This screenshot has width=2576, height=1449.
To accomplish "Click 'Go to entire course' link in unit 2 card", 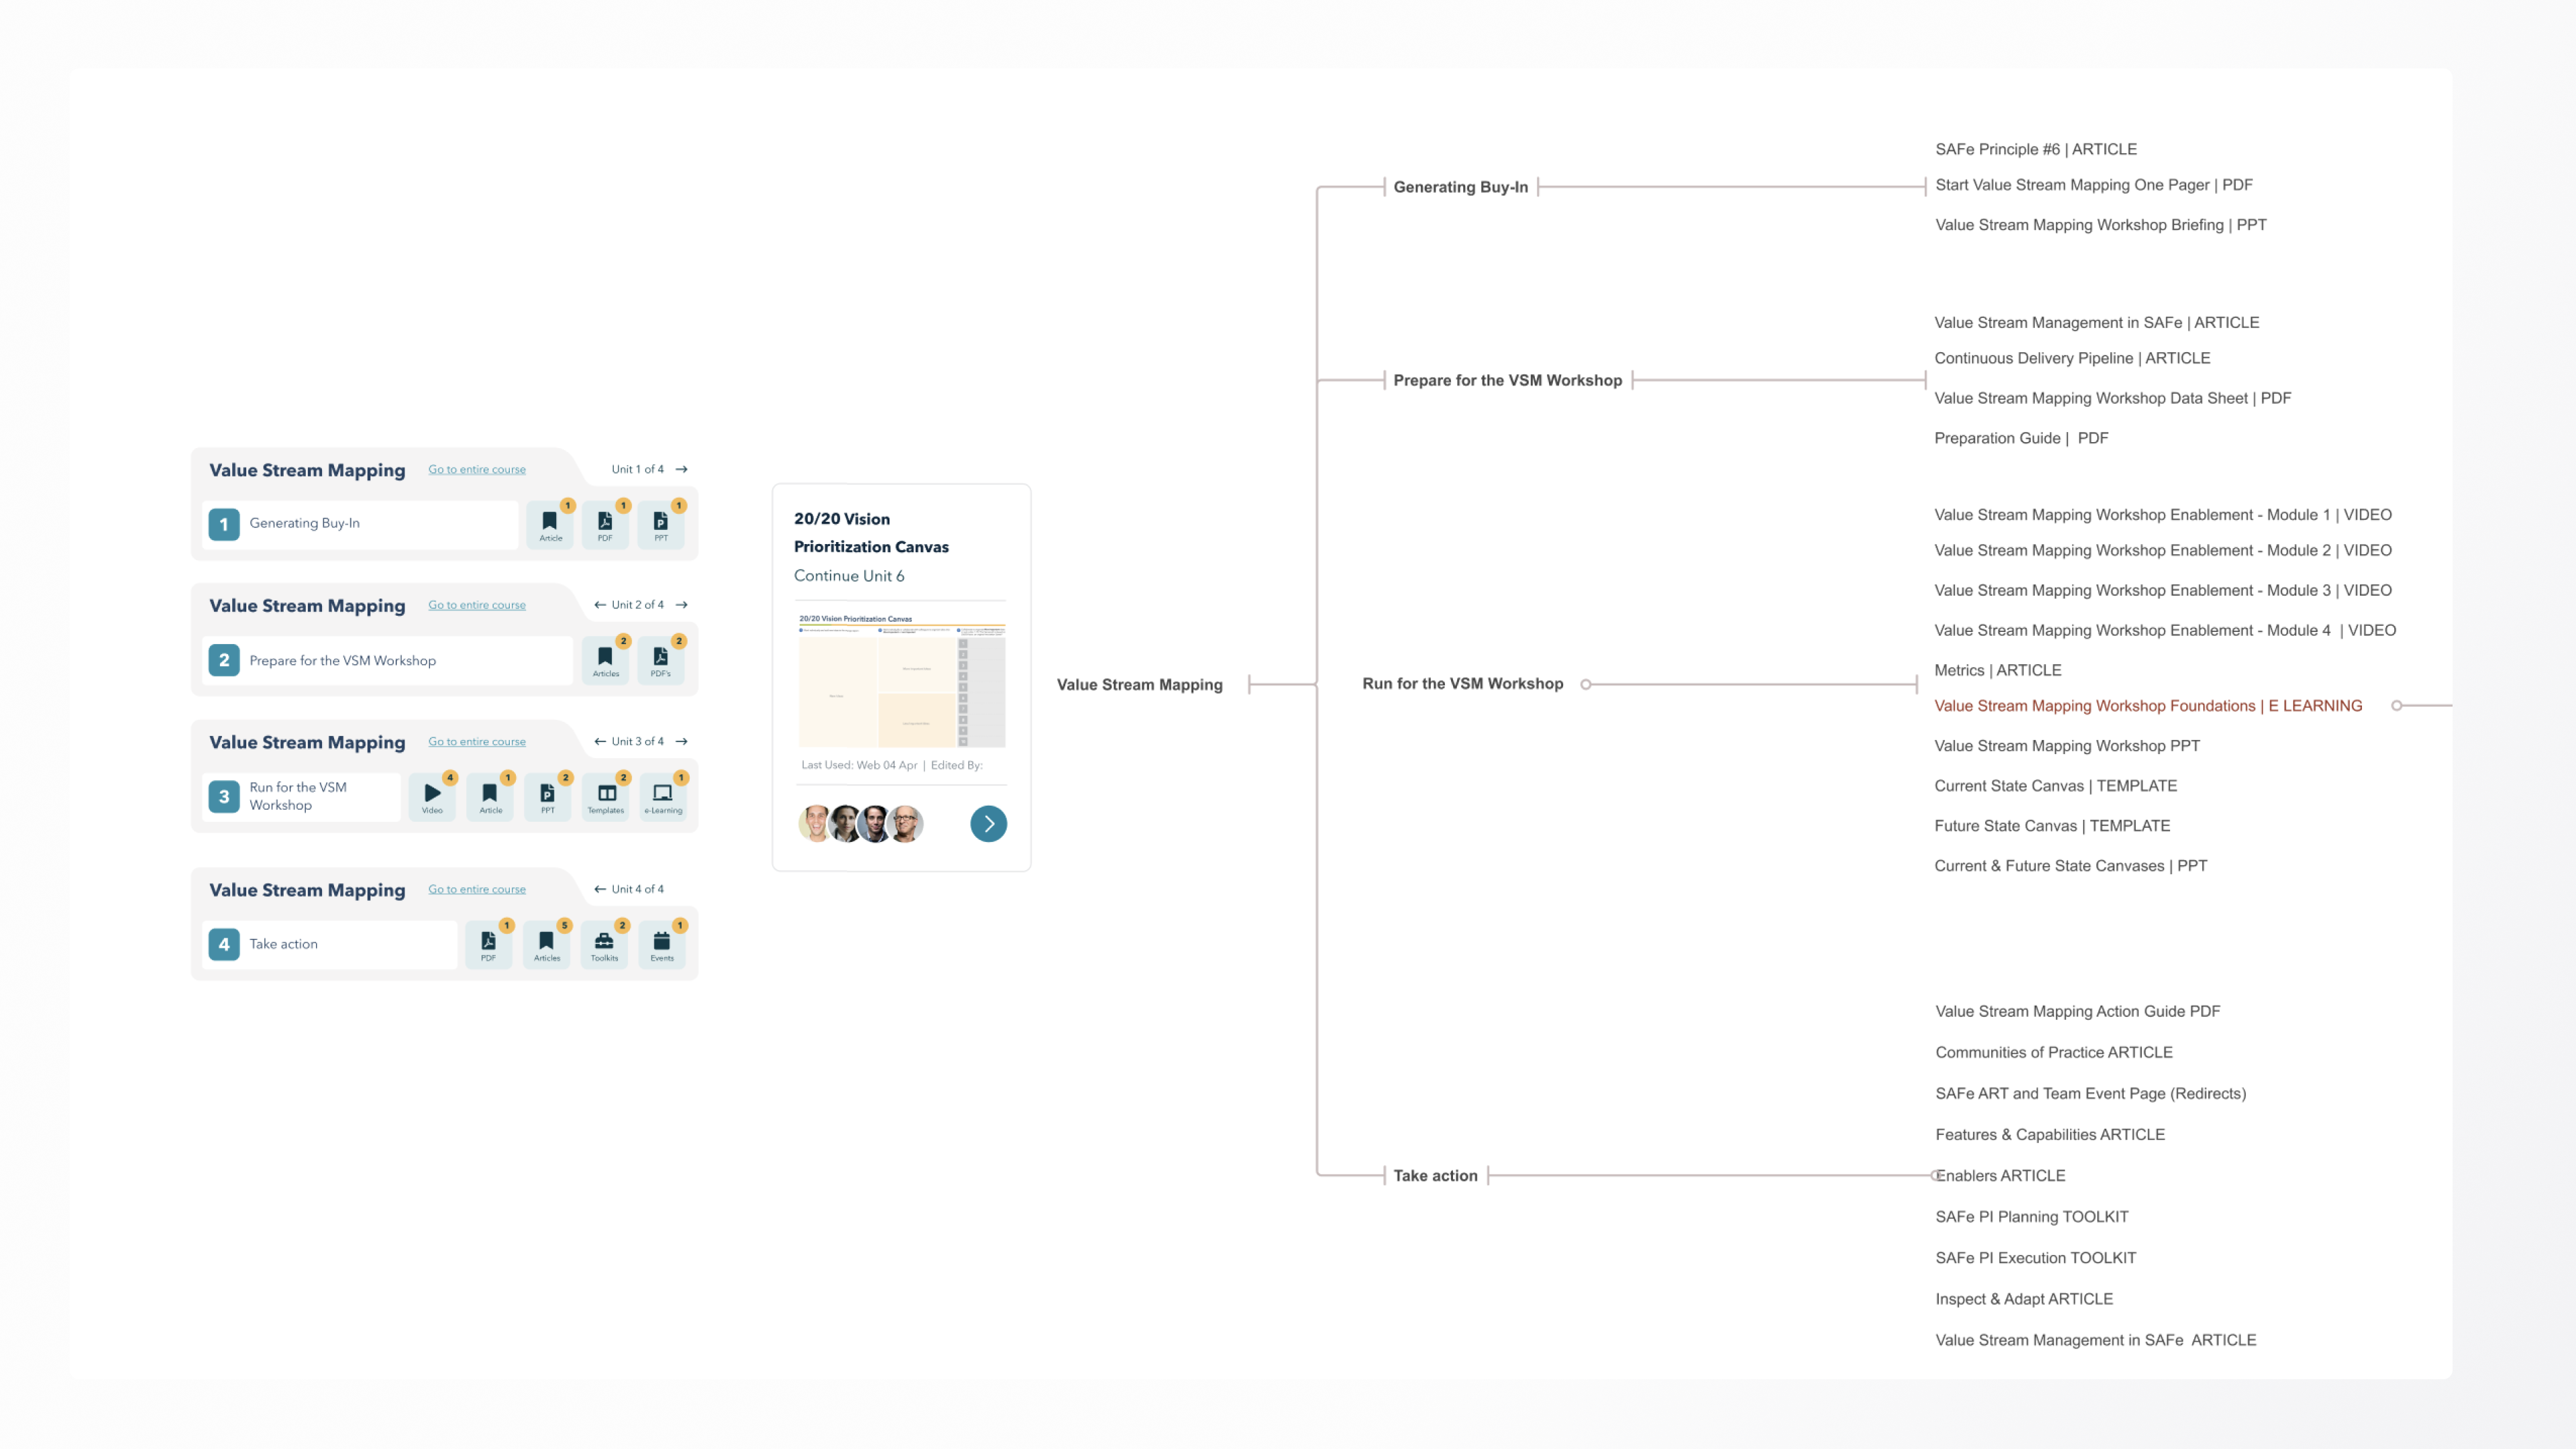I will 477,605.
